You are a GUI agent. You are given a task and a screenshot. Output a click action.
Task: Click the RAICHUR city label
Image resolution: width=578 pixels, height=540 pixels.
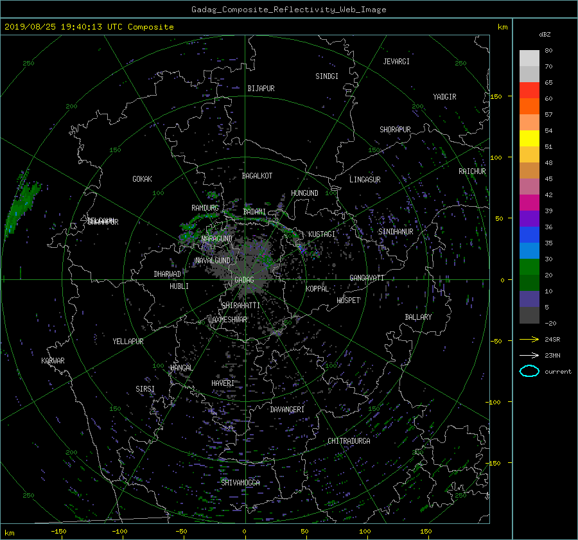tap(472, 171)
